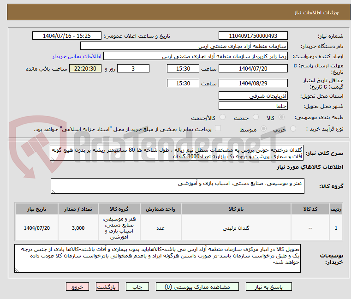Viewport: 351px width, 299px height.
Task: Click the گروه کالا text area
Action: [x=177, y=186]
